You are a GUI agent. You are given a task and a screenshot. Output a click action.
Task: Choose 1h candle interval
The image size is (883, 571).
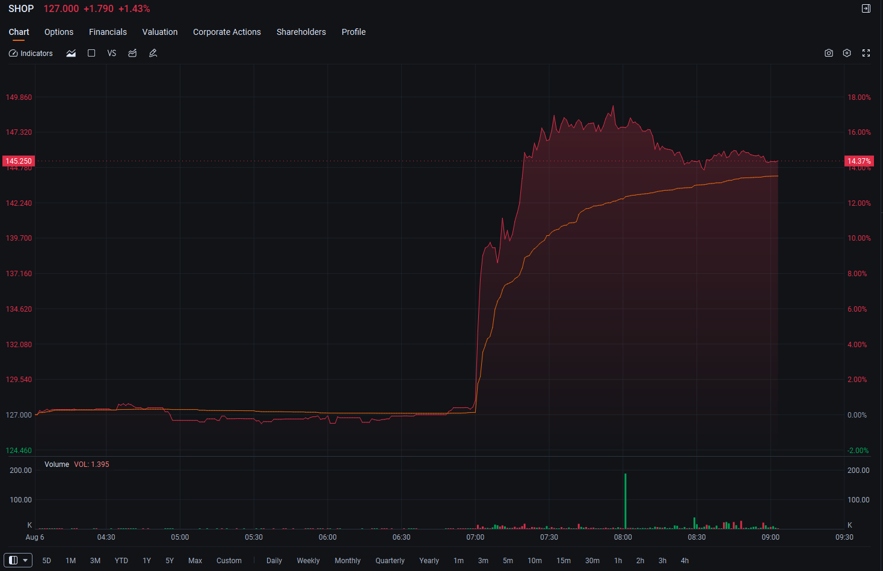coord(618,561)
